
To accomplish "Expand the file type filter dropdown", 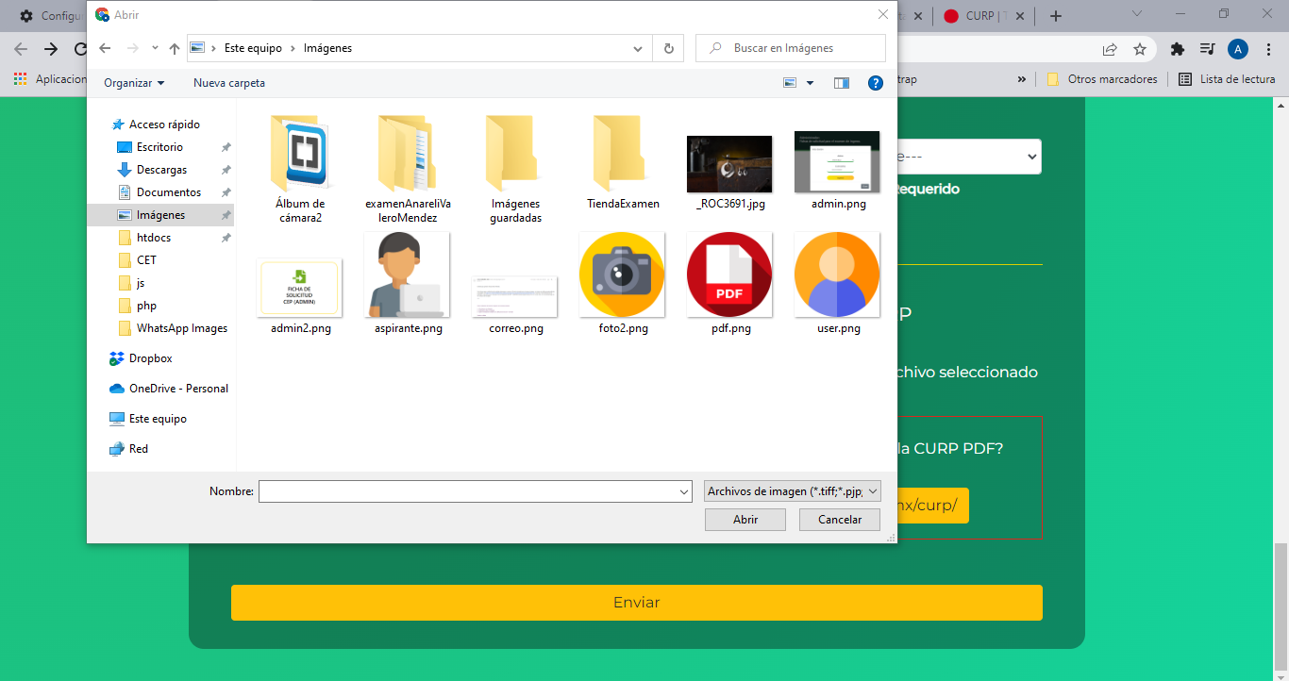I will 792,491.
